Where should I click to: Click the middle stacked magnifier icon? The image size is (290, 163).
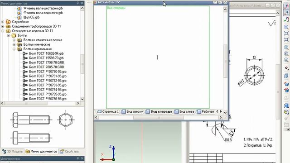[x=286, y=54]
